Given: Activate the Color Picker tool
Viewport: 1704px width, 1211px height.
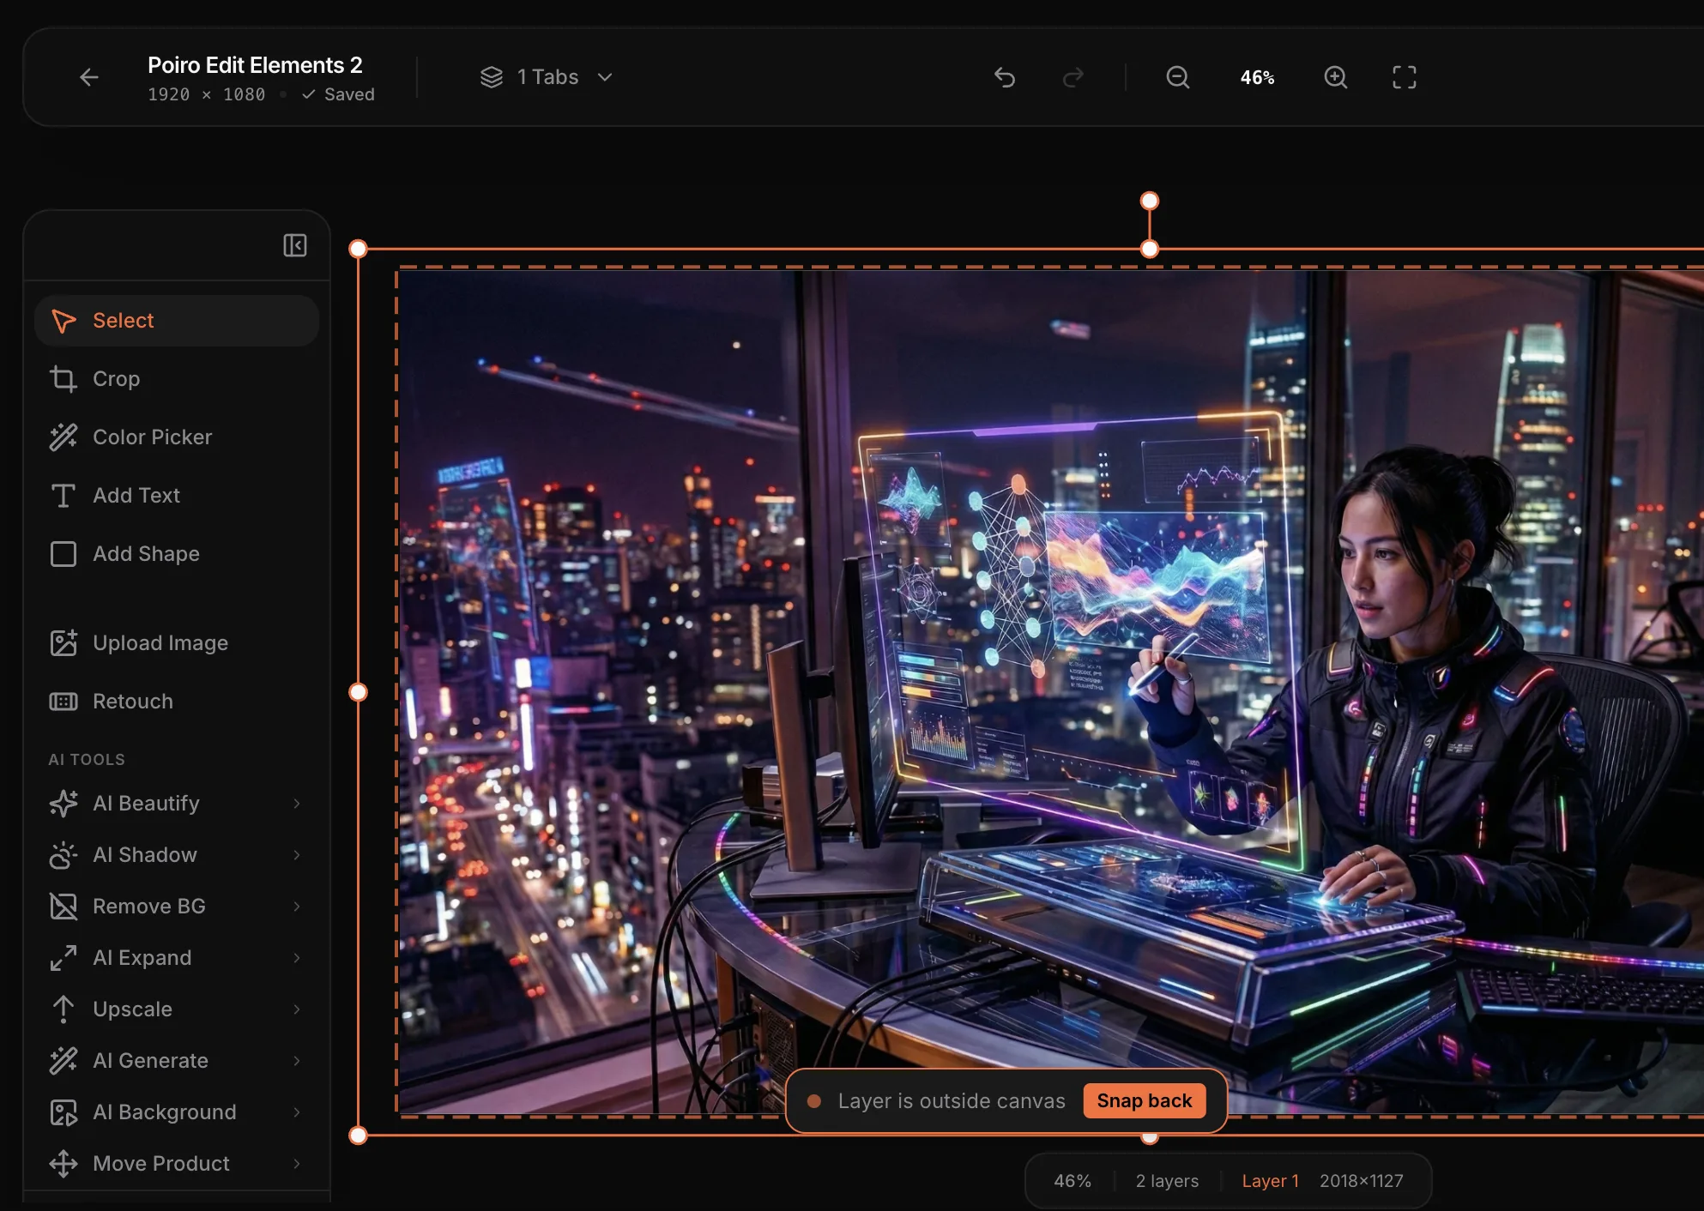Looking at the screenshot, I should tap(152, 437).
